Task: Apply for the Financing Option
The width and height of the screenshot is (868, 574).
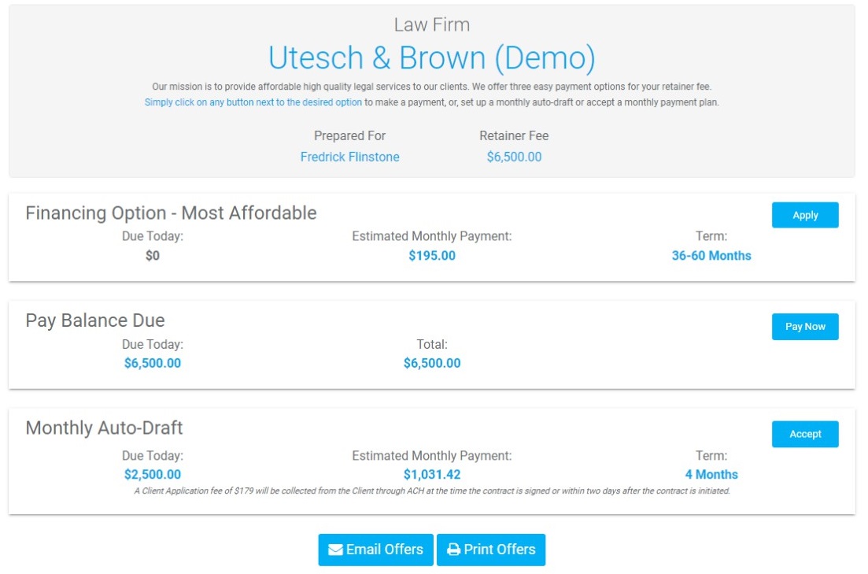Action: click(805, 215)
